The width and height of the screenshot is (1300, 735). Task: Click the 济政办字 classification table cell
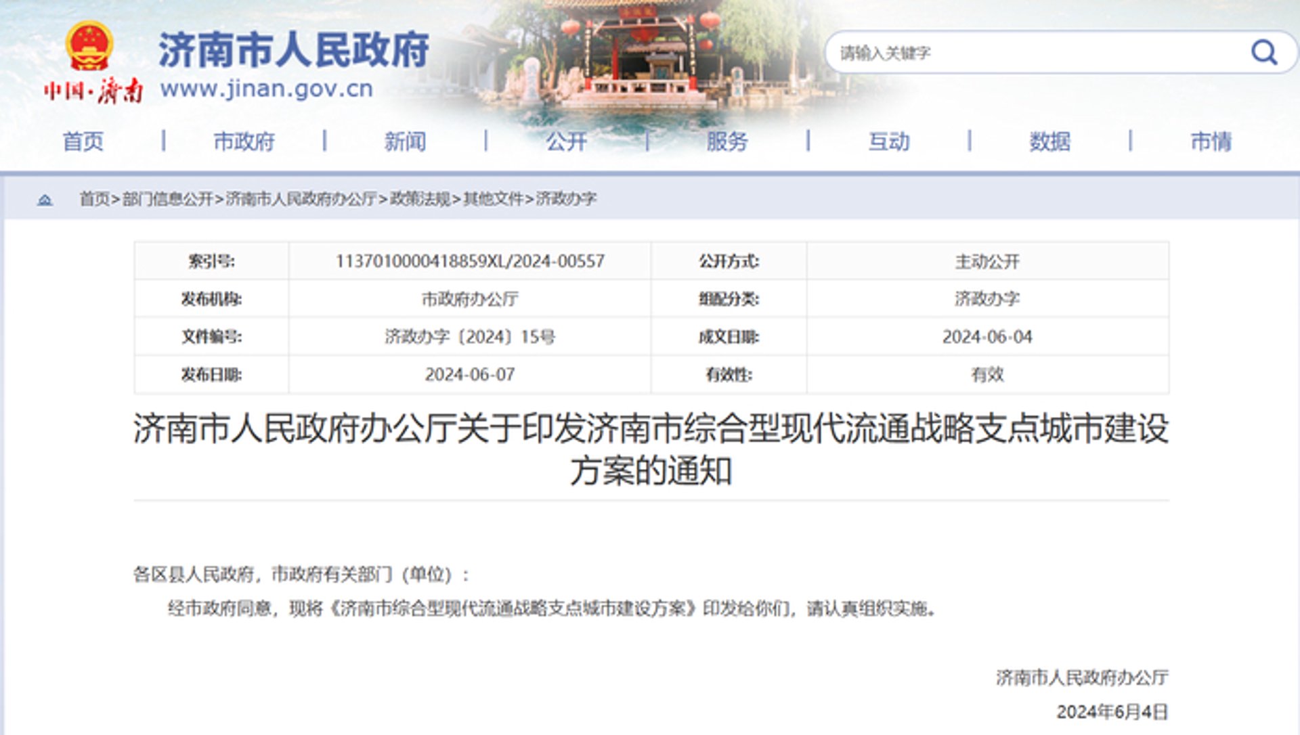987,299
